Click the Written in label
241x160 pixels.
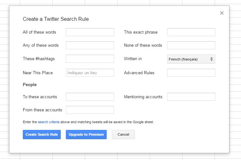coord(133,59)
